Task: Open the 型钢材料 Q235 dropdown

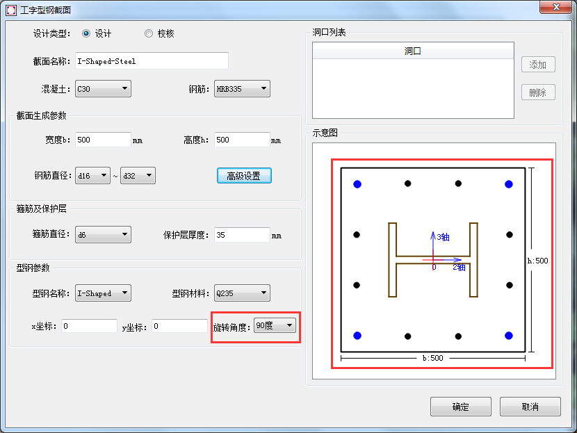Action: pos(242,293)
